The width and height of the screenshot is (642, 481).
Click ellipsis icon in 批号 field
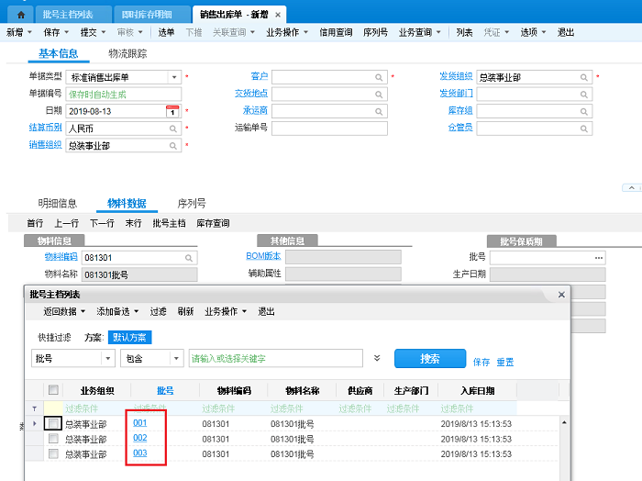coord(598,258)
